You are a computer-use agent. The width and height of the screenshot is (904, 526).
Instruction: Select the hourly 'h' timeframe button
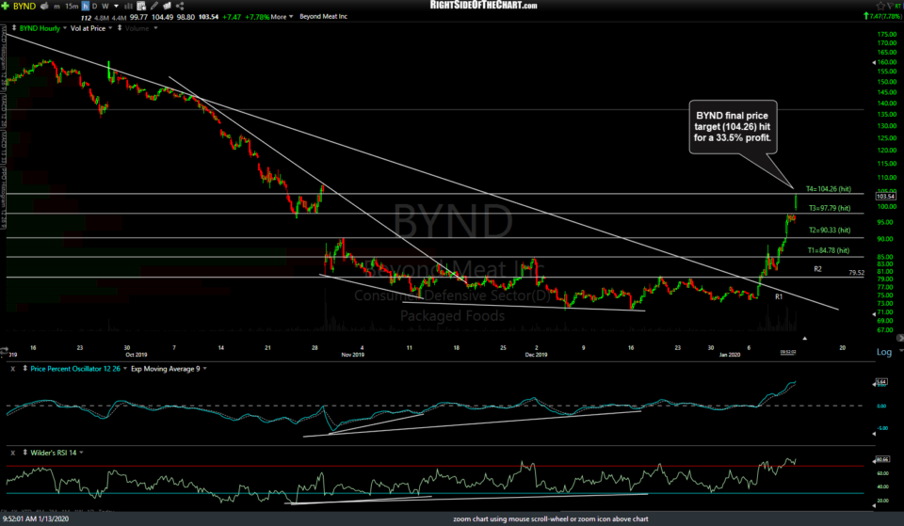tap(86, 7)
